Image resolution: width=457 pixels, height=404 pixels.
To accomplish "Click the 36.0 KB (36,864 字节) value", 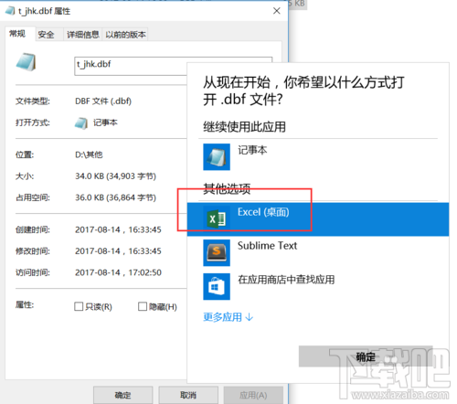I will pos(115,197).
